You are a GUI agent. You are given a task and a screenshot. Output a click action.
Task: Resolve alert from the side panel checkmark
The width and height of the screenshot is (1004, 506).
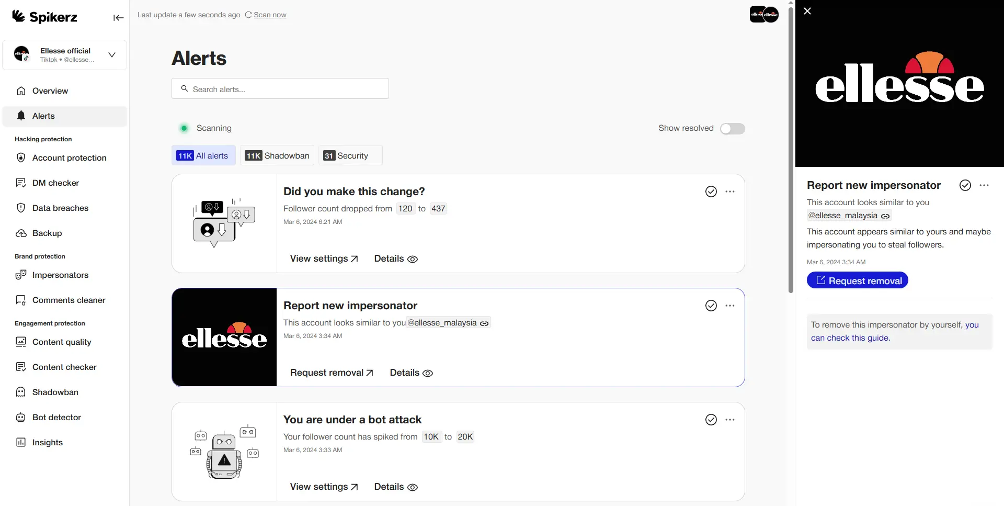965,186
